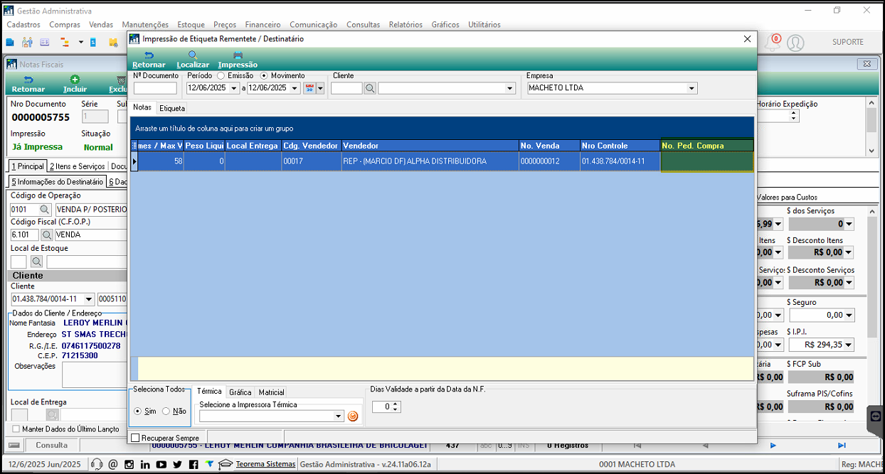
Task: Switch to the Gráfica printer tab
Action: click(x=240, y=392)
